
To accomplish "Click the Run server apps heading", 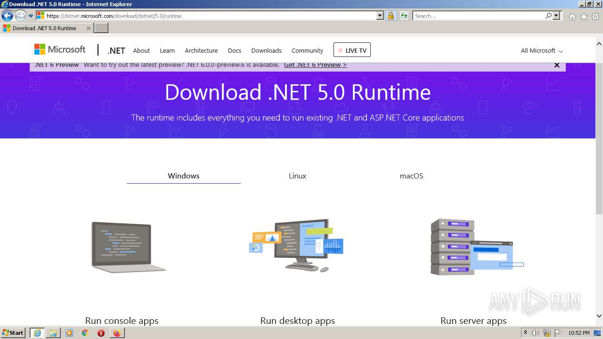I will (x=473, y=321).
